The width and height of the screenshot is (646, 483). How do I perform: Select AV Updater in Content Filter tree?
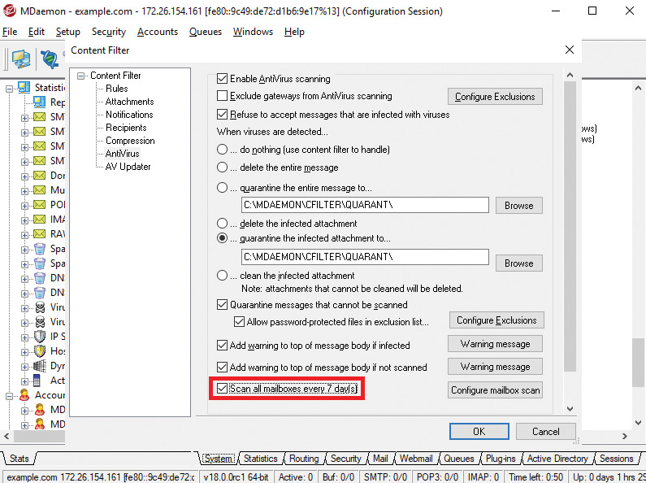tap(128, 167)
